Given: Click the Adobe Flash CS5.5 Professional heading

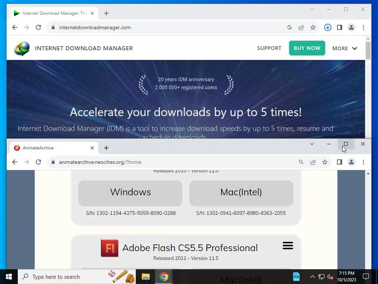Looking at the screenshot, I should (x=190, y=248).
